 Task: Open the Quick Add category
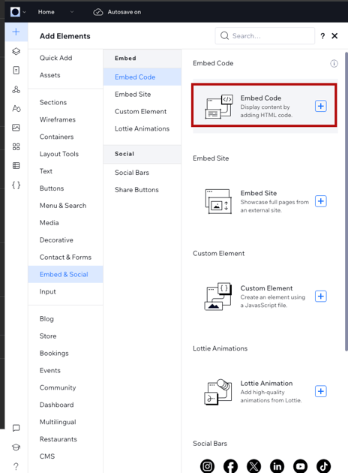55,58
